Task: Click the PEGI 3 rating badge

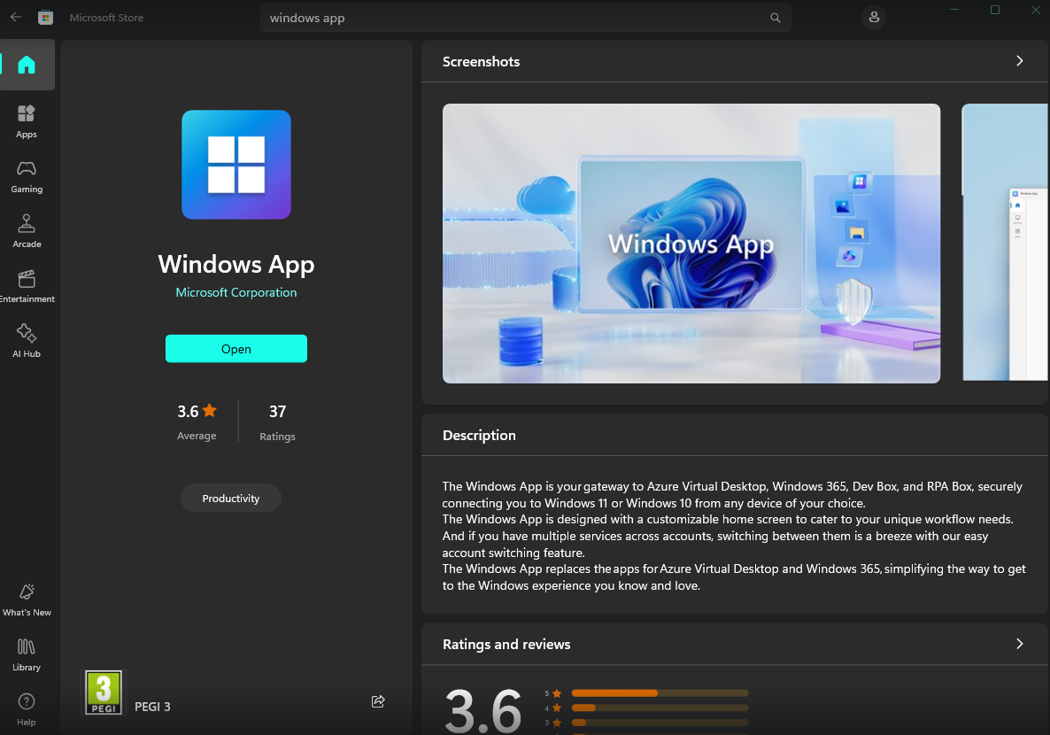Action: click(104, 692)
